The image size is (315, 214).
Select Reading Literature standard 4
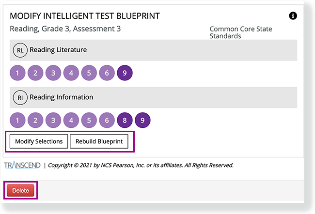[x=71, y=73]
